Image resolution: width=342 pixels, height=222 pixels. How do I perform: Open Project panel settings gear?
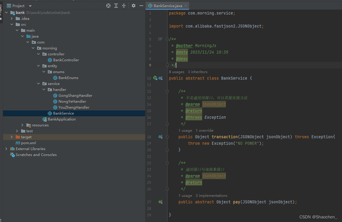[134, 6]
